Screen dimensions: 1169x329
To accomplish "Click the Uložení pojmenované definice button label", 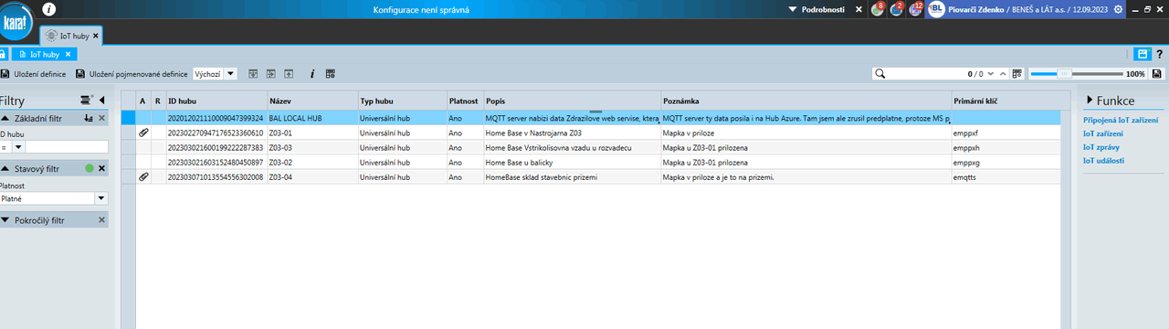I will pyautogui.click(x=138, y=73).
